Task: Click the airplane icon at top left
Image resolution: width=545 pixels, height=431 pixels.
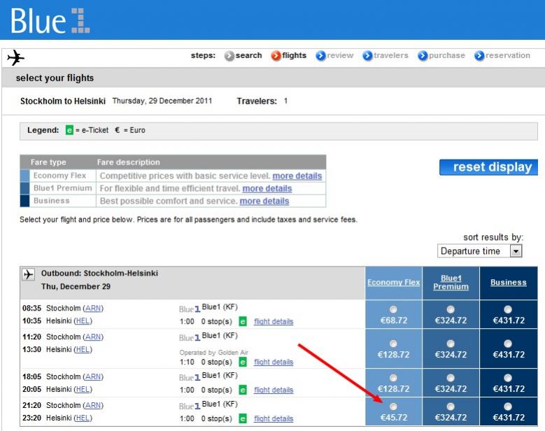Action: (15, 57)
